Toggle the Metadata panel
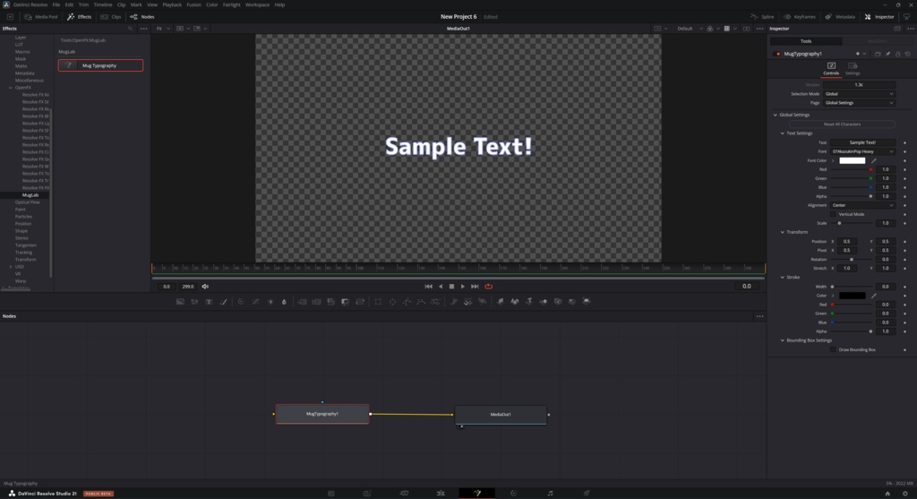This screenshot has height=499, width=917. coord(840,17)
